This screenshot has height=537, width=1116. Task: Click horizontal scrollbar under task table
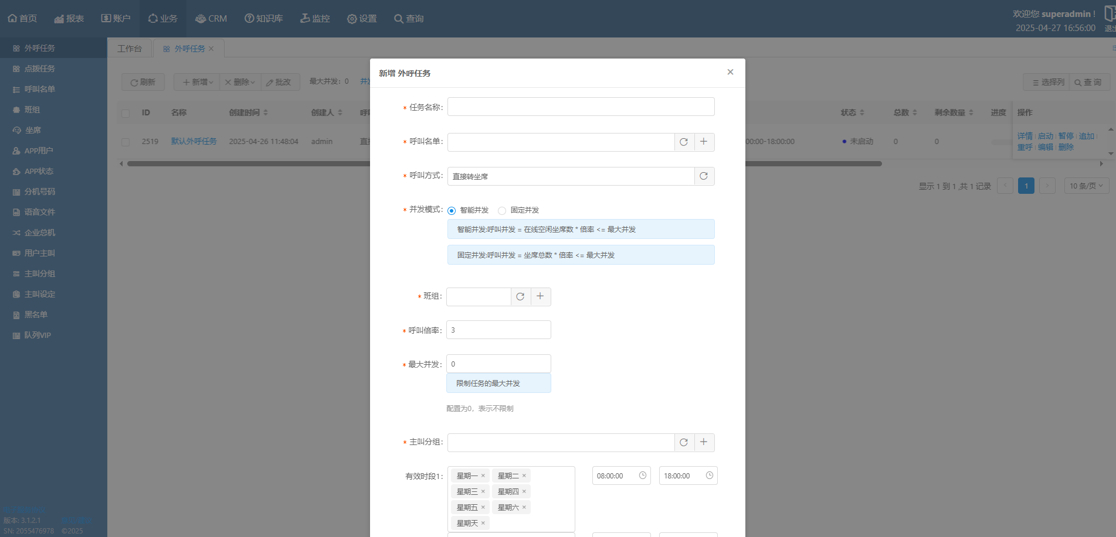click(x=246, y=164)
